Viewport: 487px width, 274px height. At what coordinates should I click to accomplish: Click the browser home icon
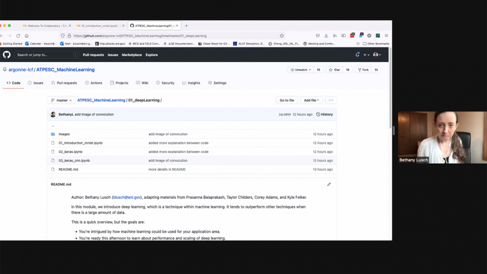click(x=27, y=36)
